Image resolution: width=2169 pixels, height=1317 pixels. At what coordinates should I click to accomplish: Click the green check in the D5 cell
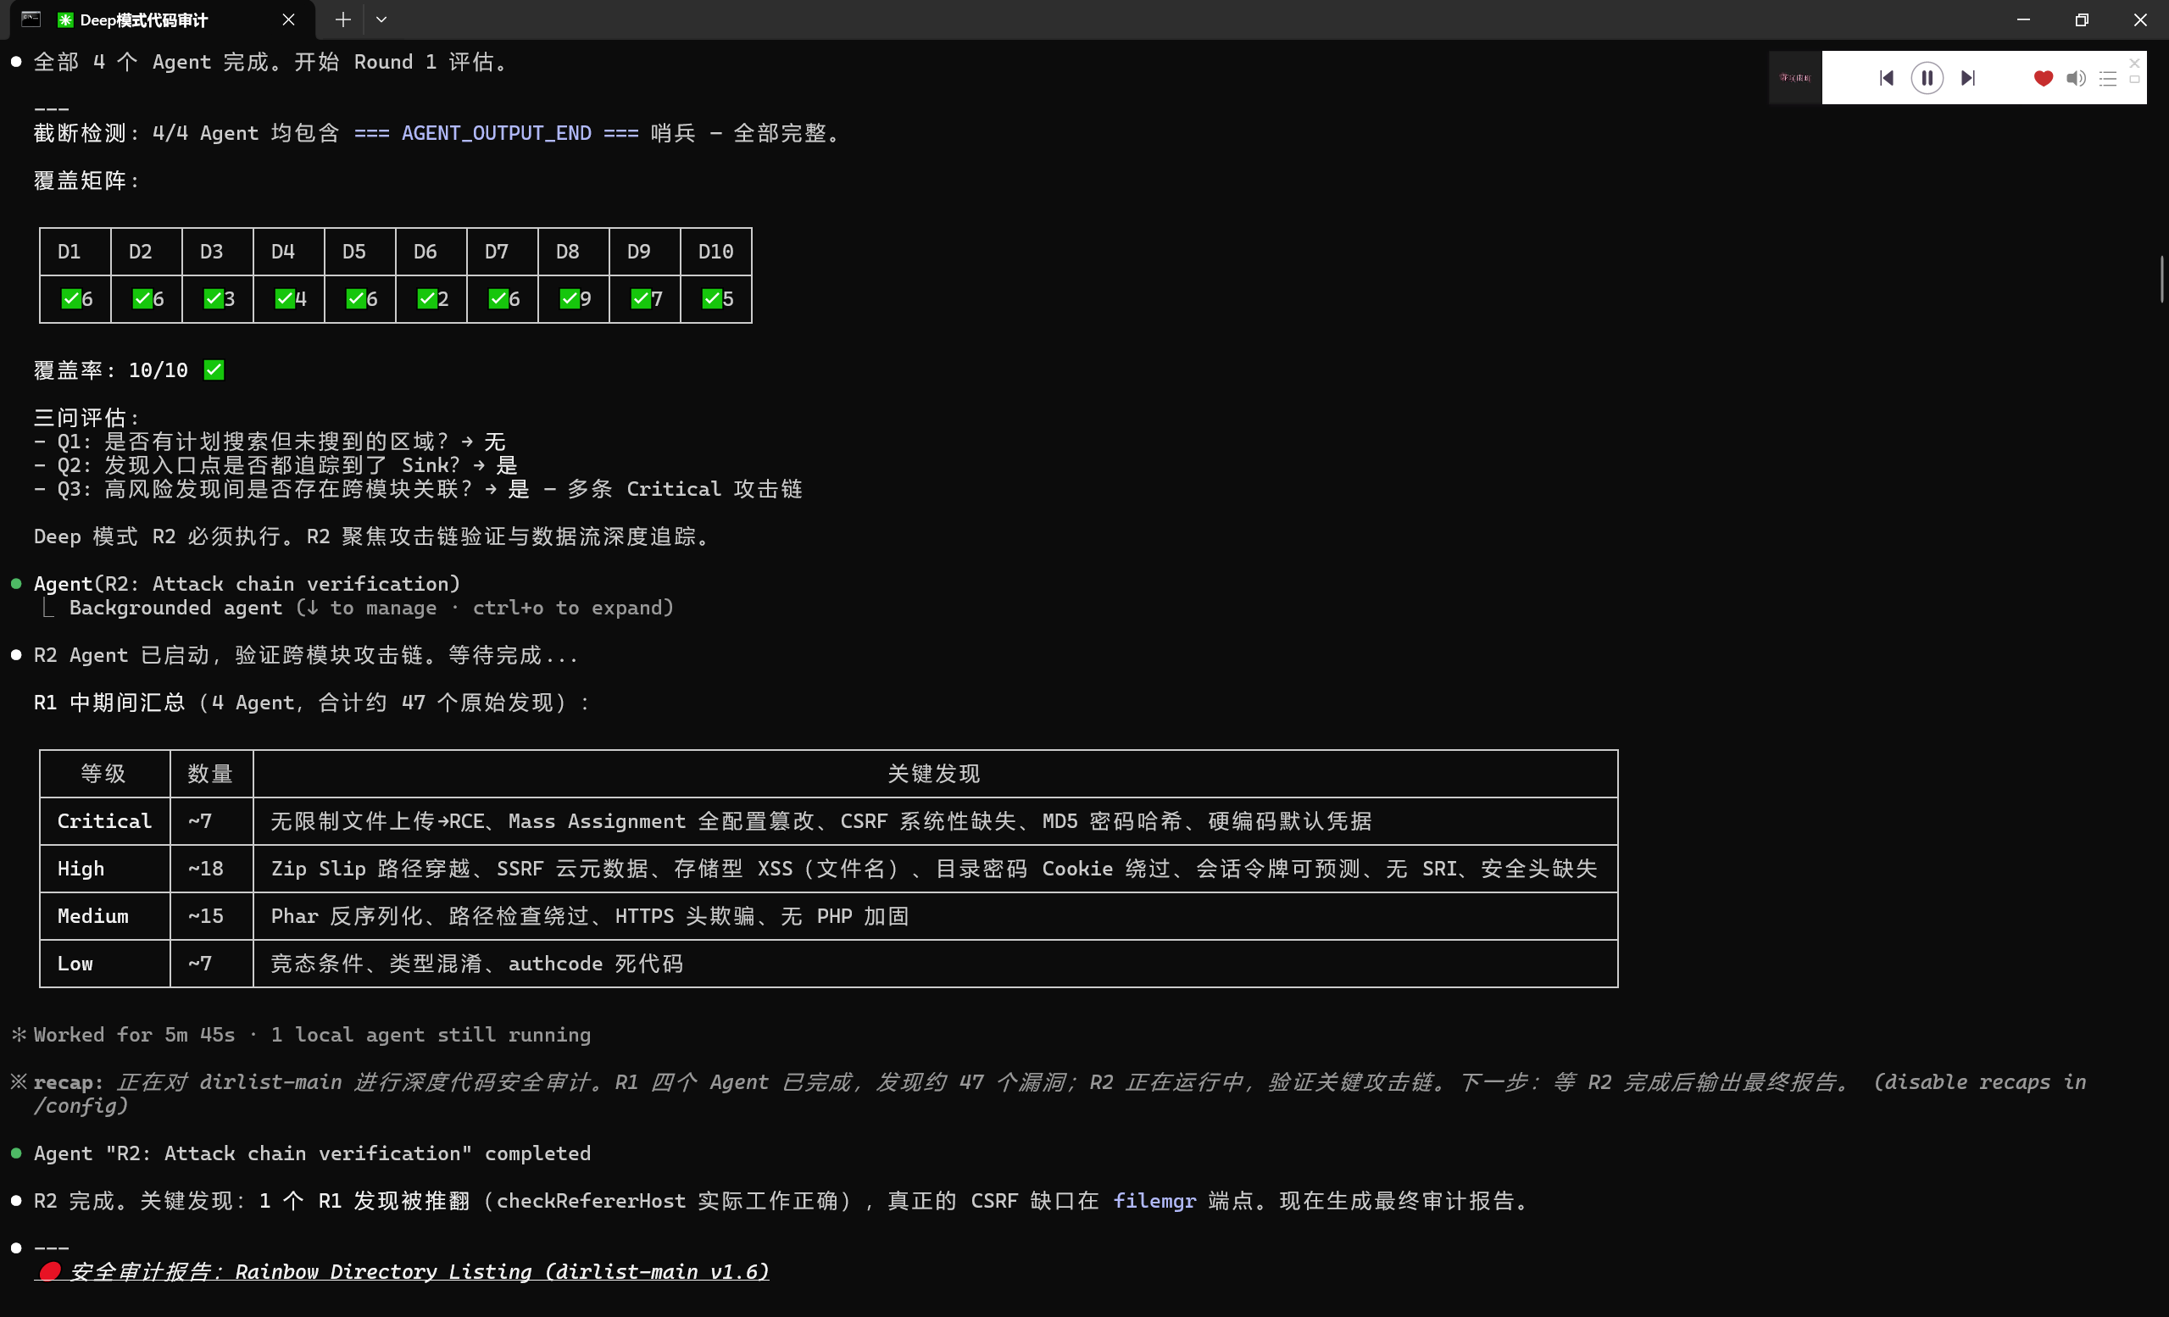click(x=357, y=299)
